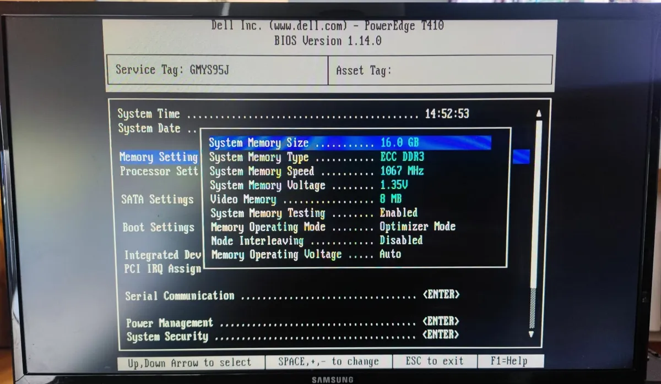
Task: Click SPACE,+,- to change hint
Action: 329,362
